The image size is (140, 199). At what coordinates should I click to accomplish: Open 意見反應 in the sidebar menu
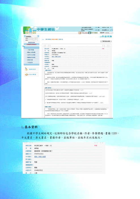[x=30, y=60]
